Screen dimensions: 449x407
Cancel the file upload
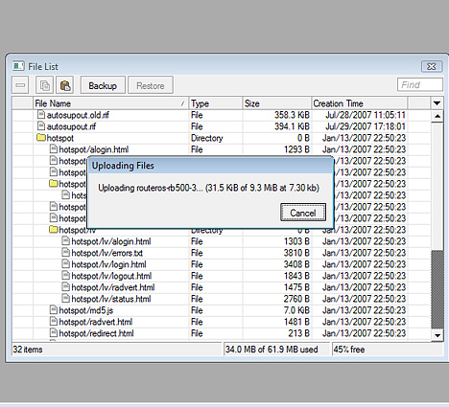(x=303, y=213)
